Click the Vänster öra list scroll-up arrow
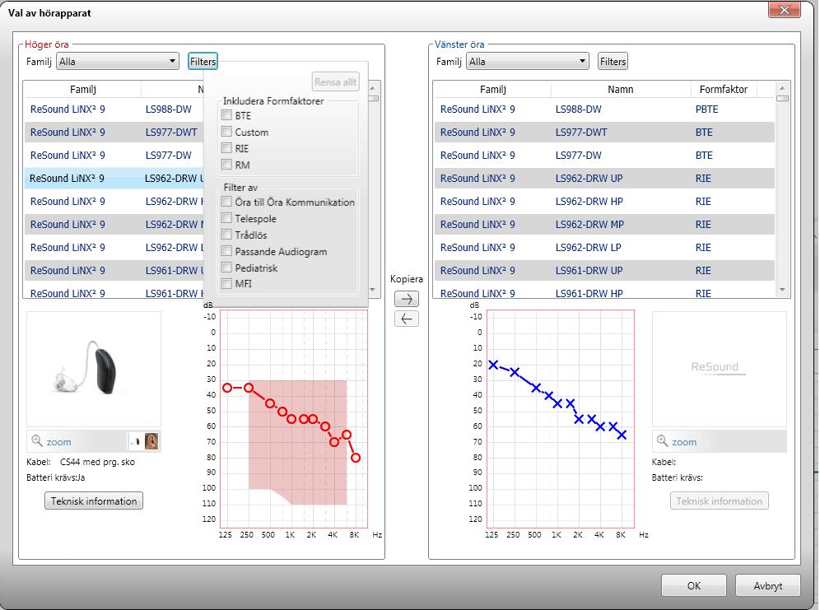This screenshot has height=610, width=820. (x=782, y=88)
